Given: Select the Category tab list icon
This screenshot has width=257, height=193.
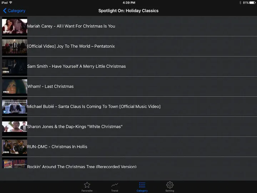Looking at the screenshot, I should (x=142, y=185).
